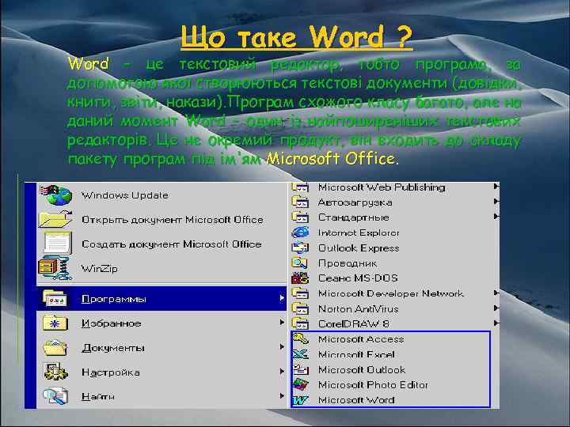
Task: Launch Microsoft Access from the programs list
Action: pyautogui.click(x=391, y=339)
